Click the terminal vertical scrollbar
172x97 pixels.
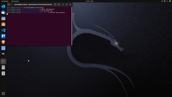tap(72, 26)
